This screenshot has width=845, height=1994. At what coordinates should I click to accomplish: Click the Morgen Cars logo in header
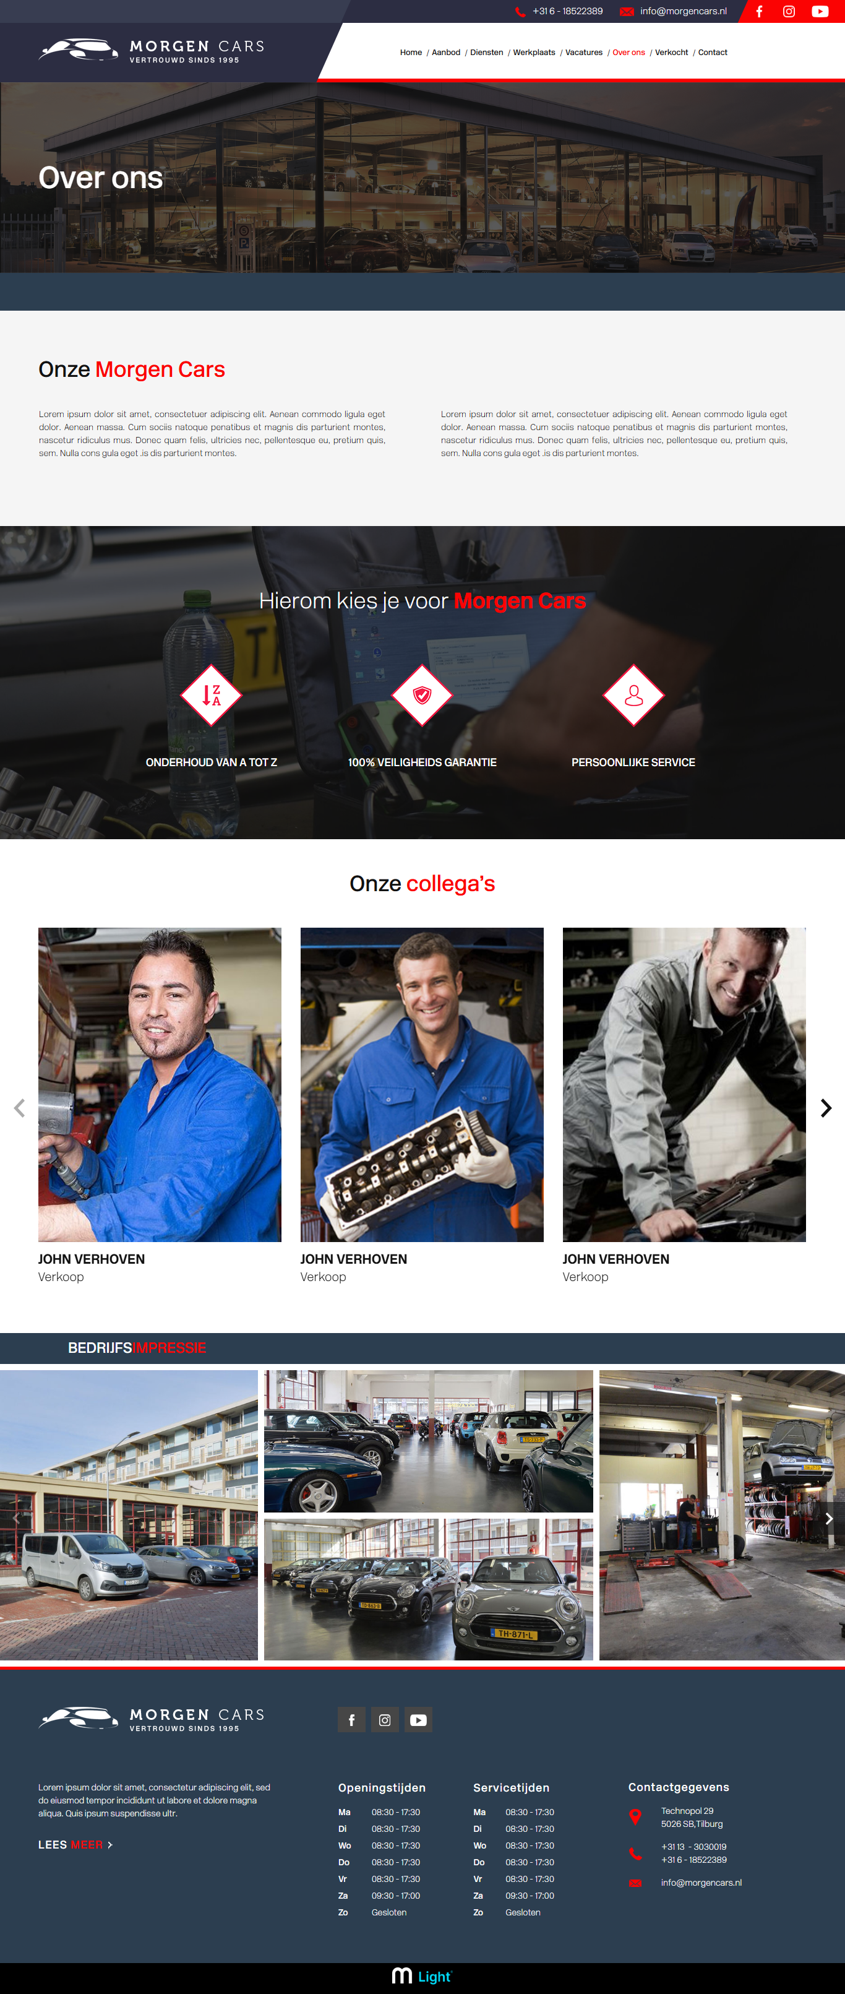152,51
